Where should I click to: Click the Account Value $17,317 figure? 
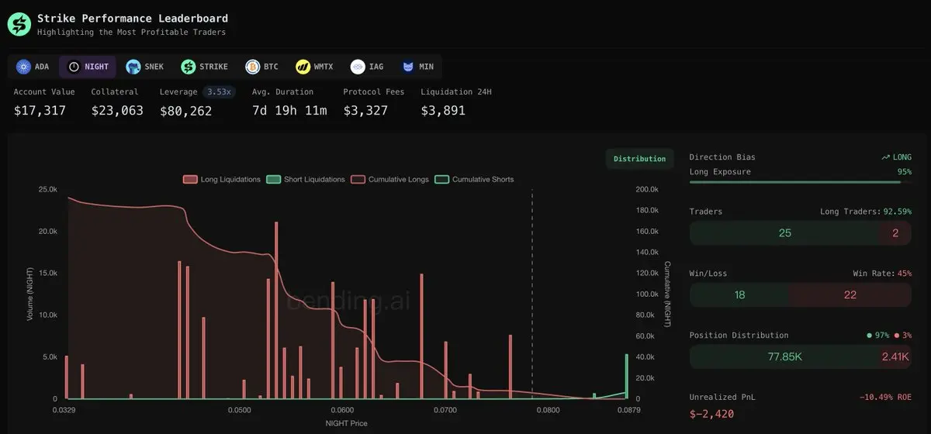[x=40, y=111]
